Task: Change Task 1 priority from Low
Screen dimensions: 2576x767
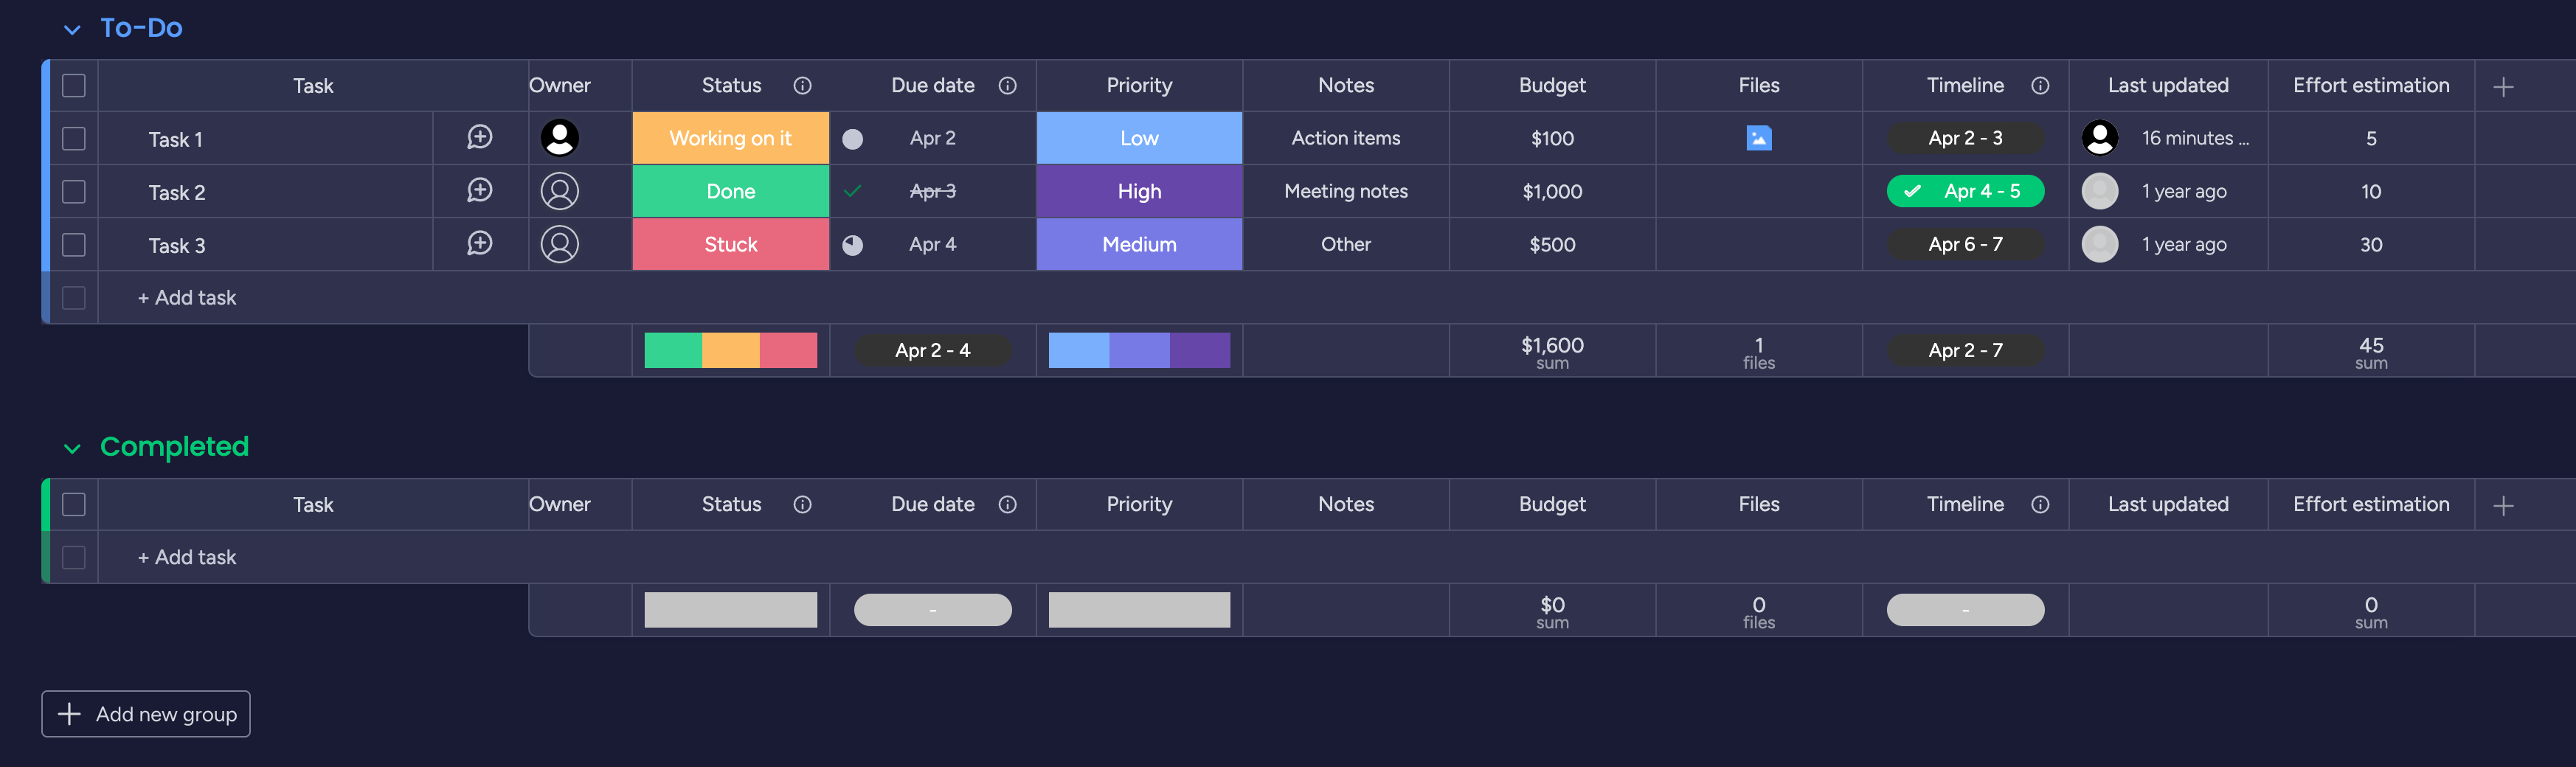Action: click(1139, 138)
